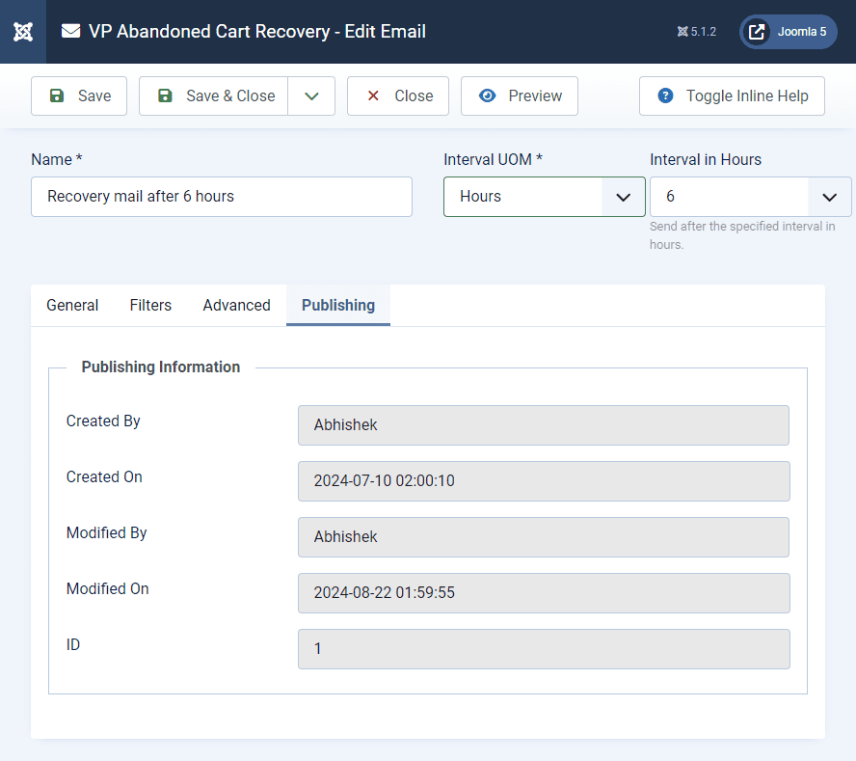Click the 'Modified On' label
The image size is (856, 761).
point(108,589)
